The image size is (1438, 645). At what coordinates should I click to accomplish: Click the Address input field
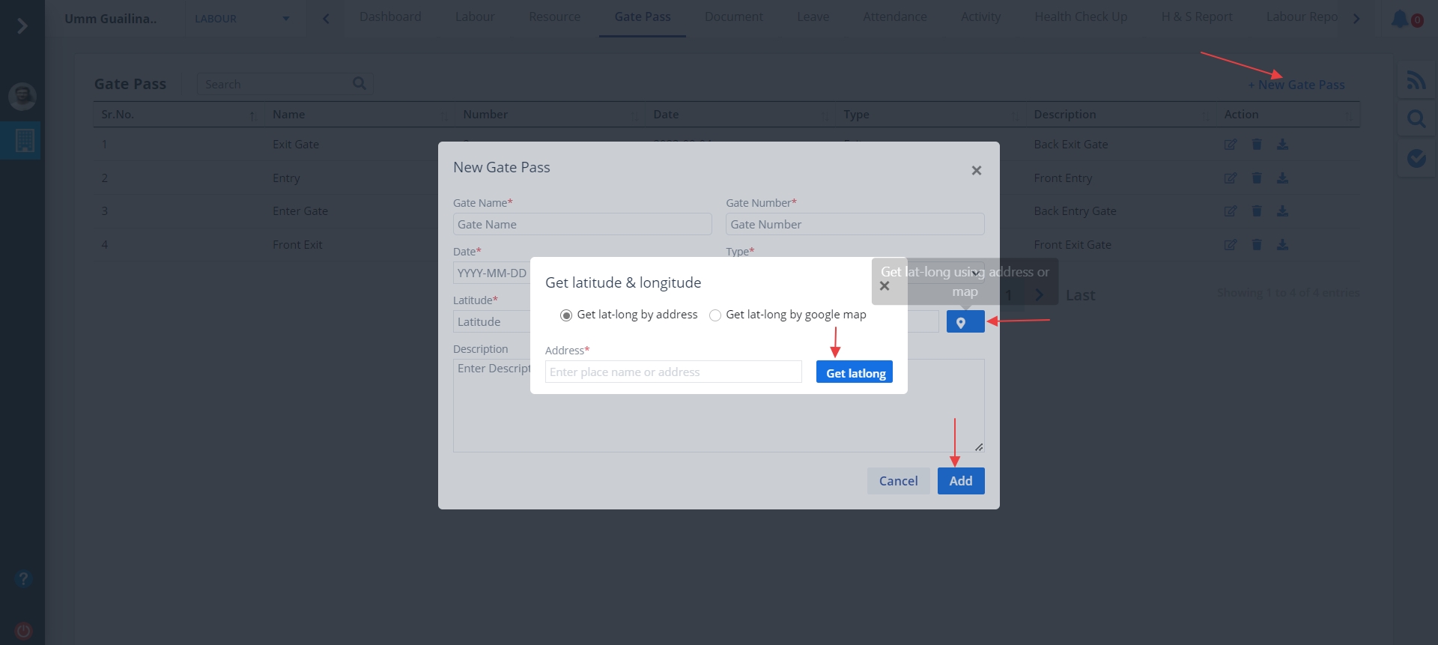(x=673, y=372)
